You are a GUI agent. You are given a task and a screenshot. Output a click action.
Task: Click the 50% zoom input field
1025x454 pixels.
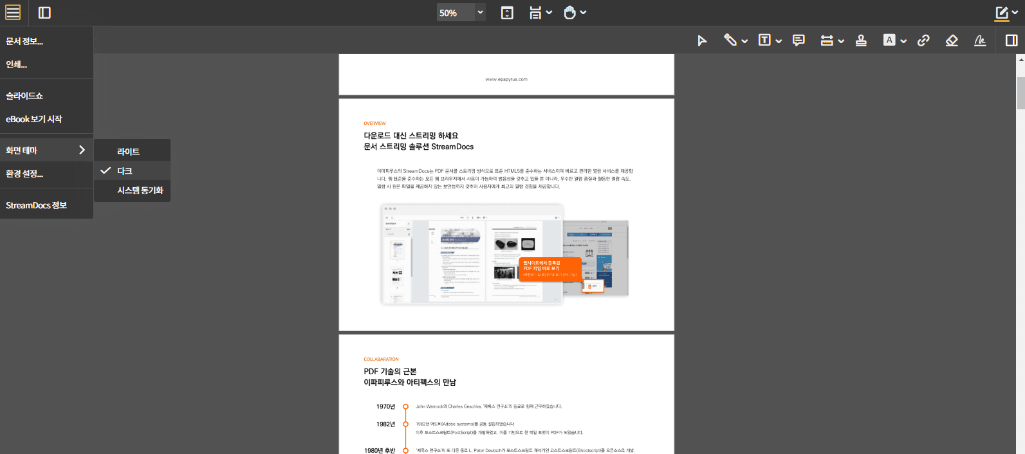456,13
